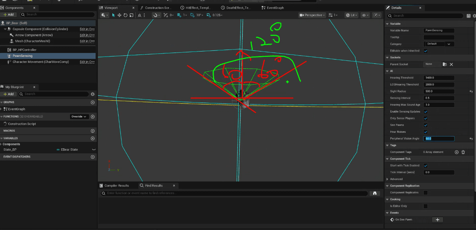Disable the Hear Noises checkbox
476x230 pixels.
pyautogui.click(x=426, y=132)
